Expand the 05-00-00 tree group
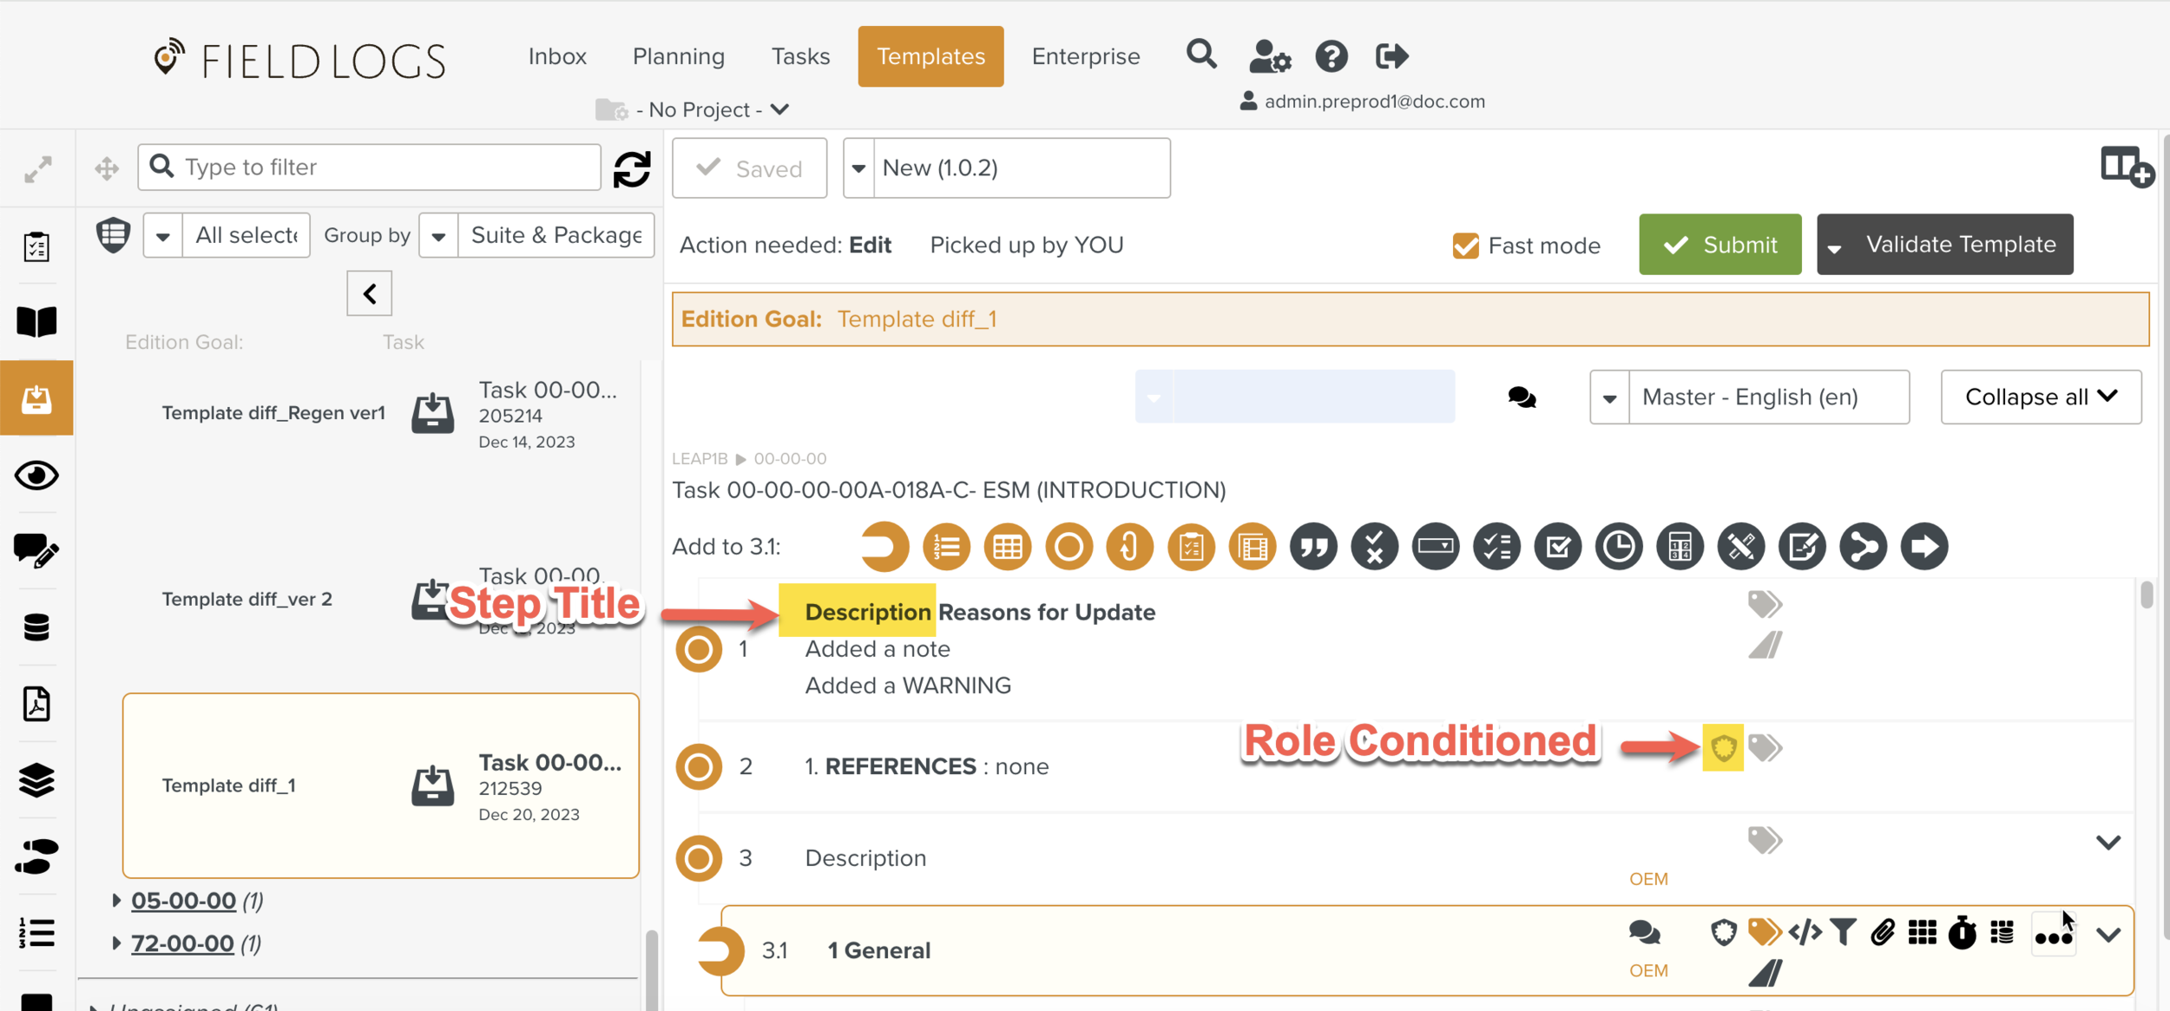Image resolution: width=2170 pixels, height=1011 pixels. [x=116, y=900]
